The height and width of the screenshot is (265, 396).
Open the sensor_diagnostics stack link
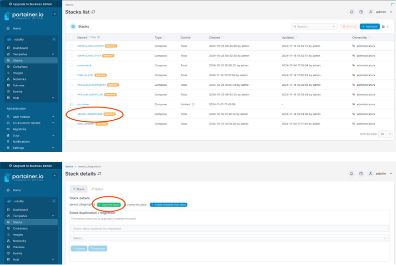click(x=89, y=114)
